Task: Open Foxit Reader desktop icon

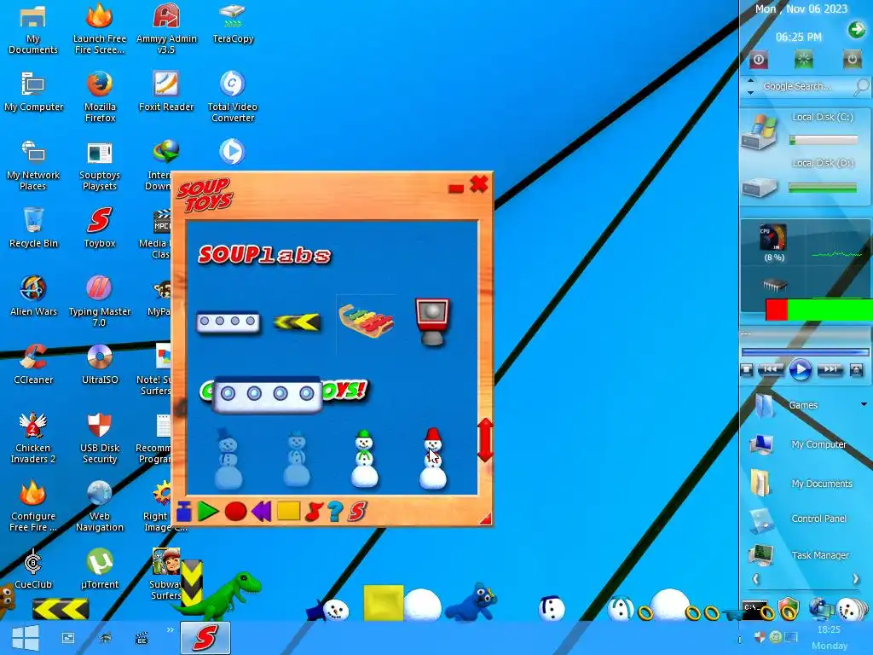Action: (x=166, y=90)
